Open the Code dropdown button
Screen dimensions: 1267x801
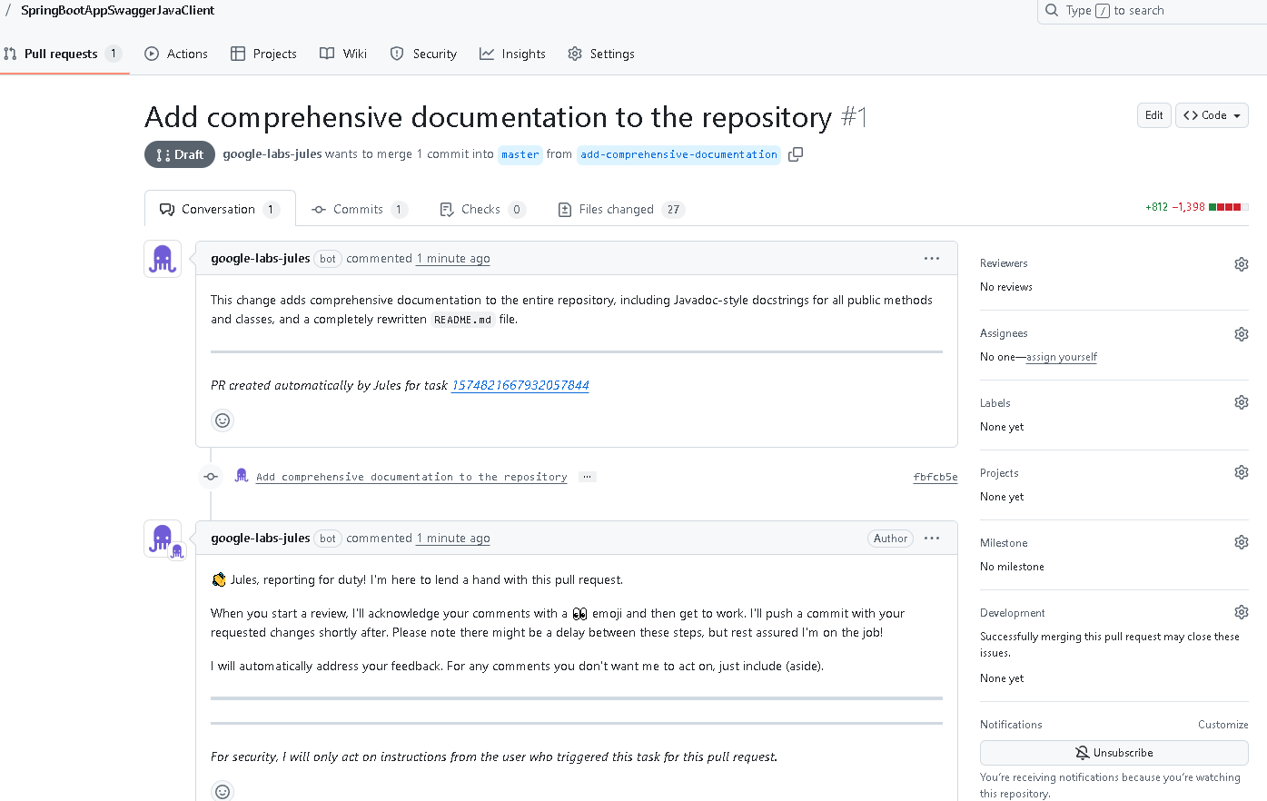[1212, 115]
